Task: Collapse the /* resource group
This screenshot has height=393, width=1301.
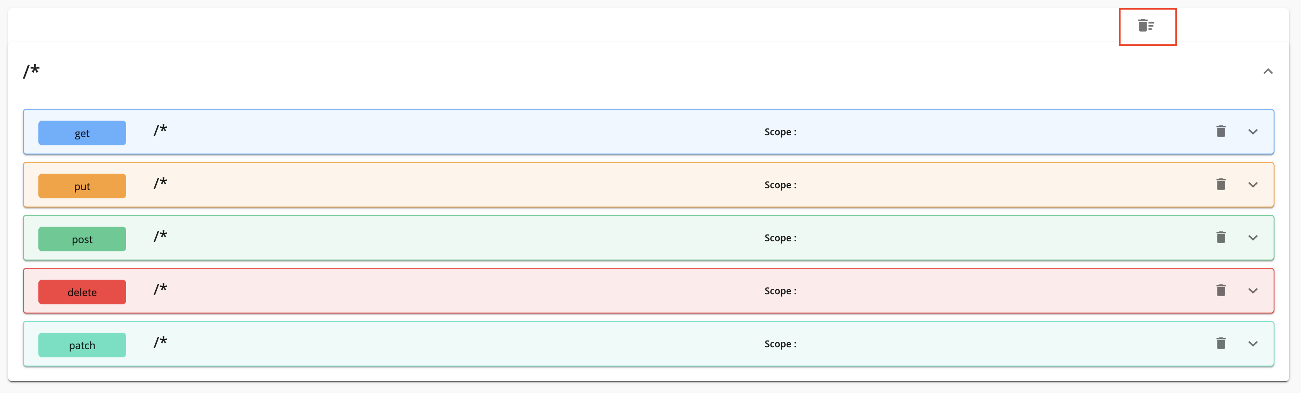Action: 1268,71
